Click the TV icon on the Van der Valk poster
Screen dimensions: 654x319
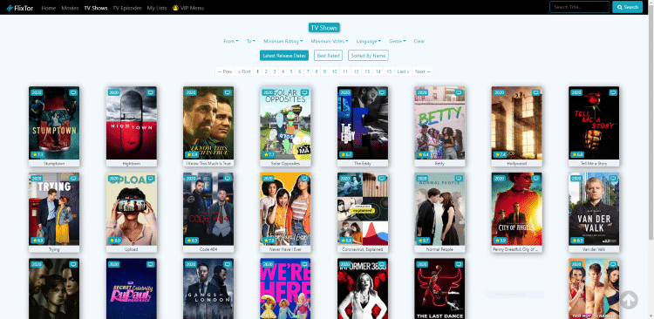613,179
